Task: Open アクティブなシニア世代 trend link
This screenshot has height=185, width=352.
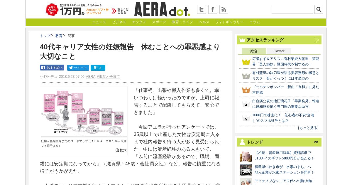Action: coord(284,182)
